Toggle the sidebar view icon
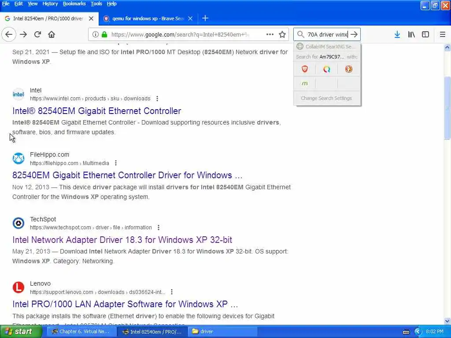This screenshot has height=338, width=451. tap(425, 34)
